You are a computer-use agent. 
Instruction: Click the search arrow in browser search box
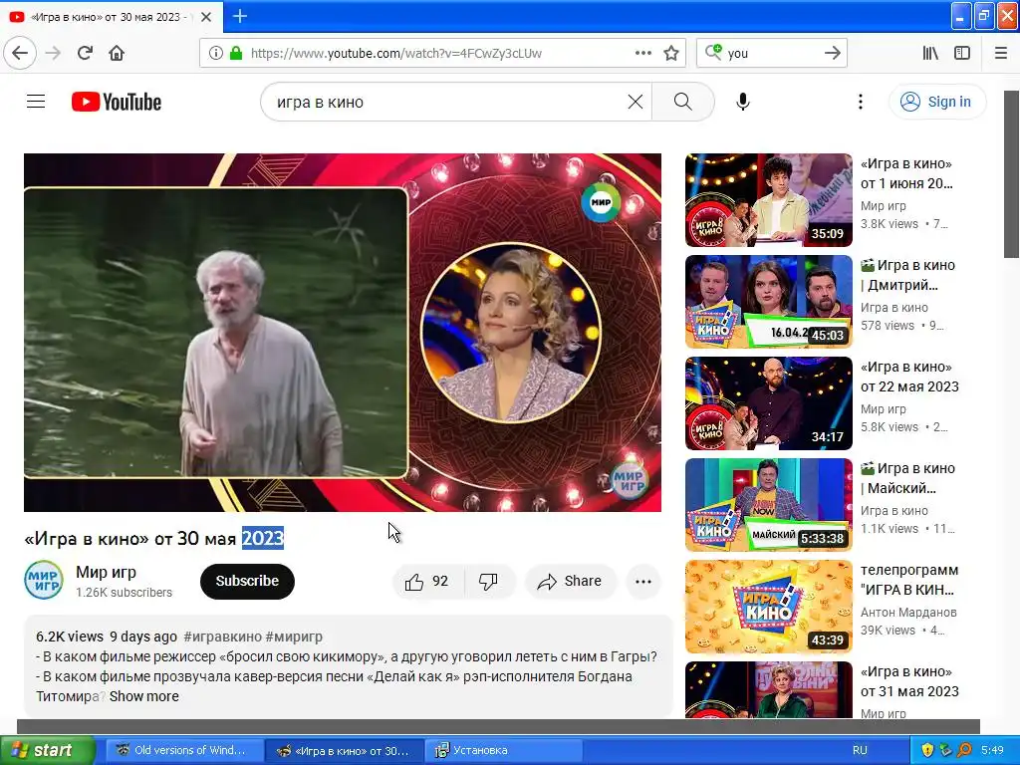[832, 54]
